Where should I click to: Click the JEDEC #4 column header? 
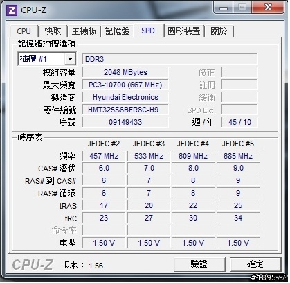tap(193, 144)
